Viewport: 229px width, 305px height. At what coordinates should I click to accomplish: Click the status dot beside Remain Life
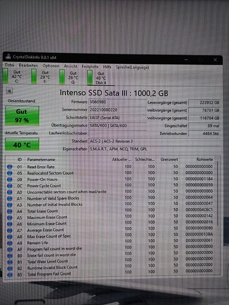(x=10, y=243)
